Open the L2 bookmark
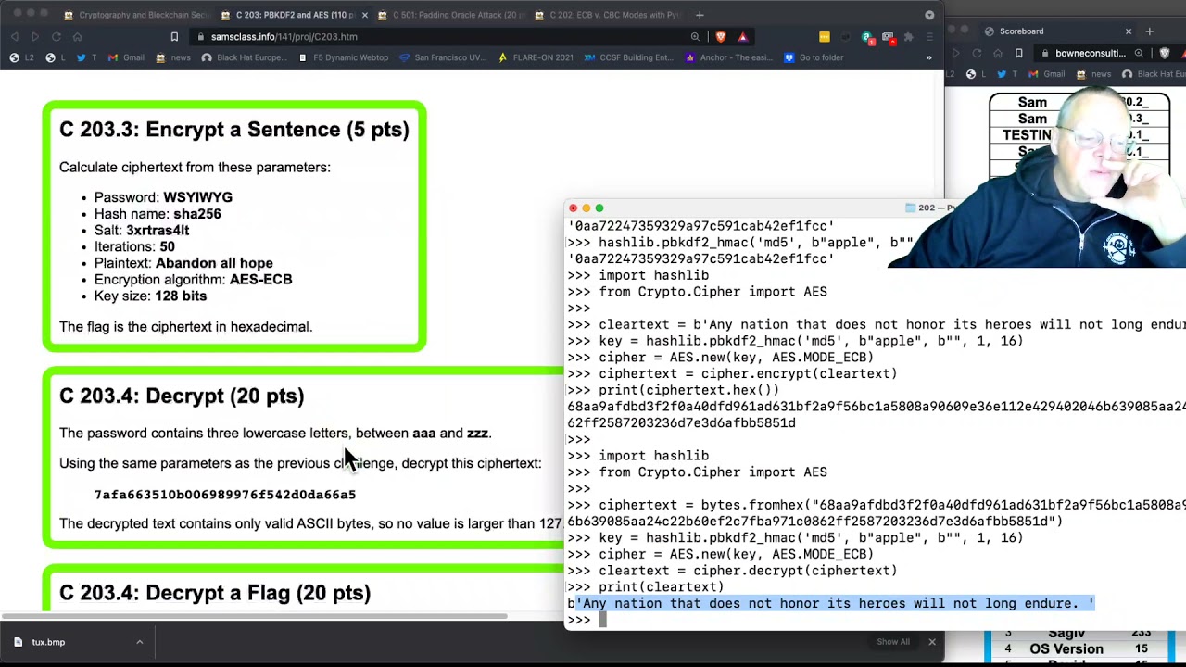This screenshot has width=1186, height=667. (22, 57)
